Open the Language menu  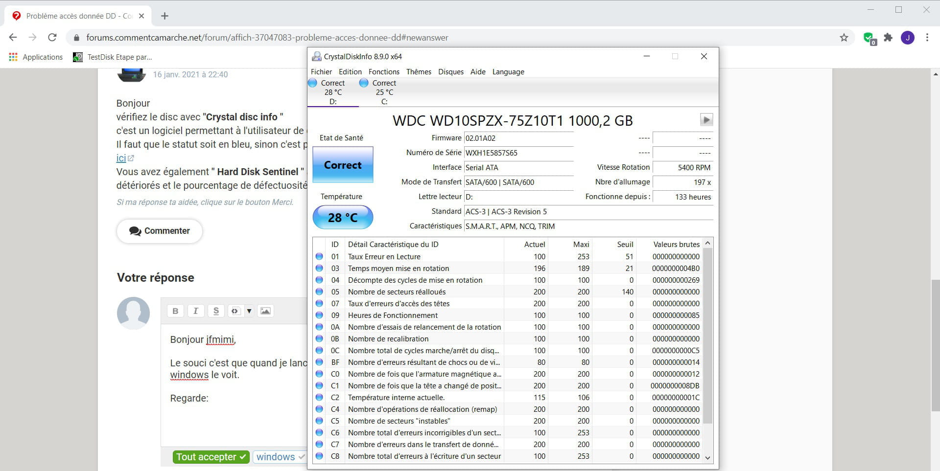[x=508, y=72]
